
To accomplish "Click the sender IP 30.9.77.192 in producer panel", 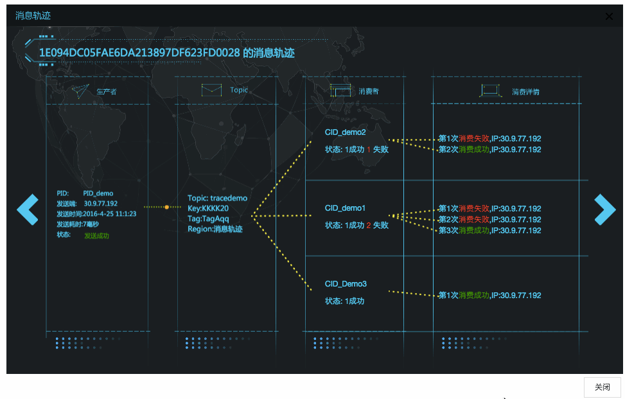I will (100, 204).
